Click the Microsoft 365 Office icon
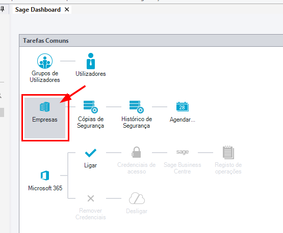This screenshot has width=283, height=233. 45,176
